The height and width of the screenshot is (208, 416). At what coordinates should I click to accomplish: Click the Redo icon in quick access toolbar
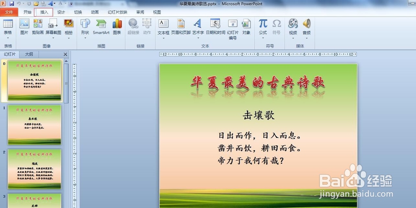click(29, 4)
